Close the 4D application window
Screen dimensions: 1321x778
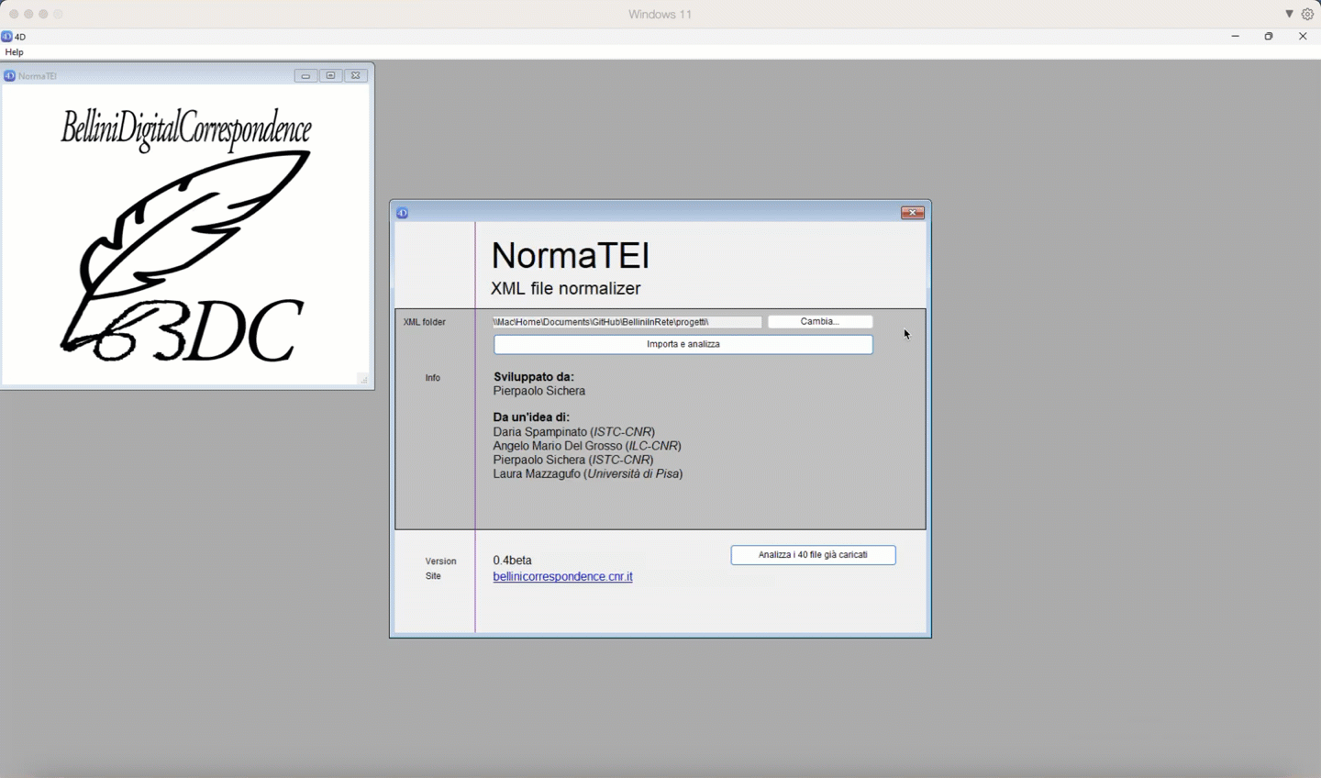[1303, 37]
